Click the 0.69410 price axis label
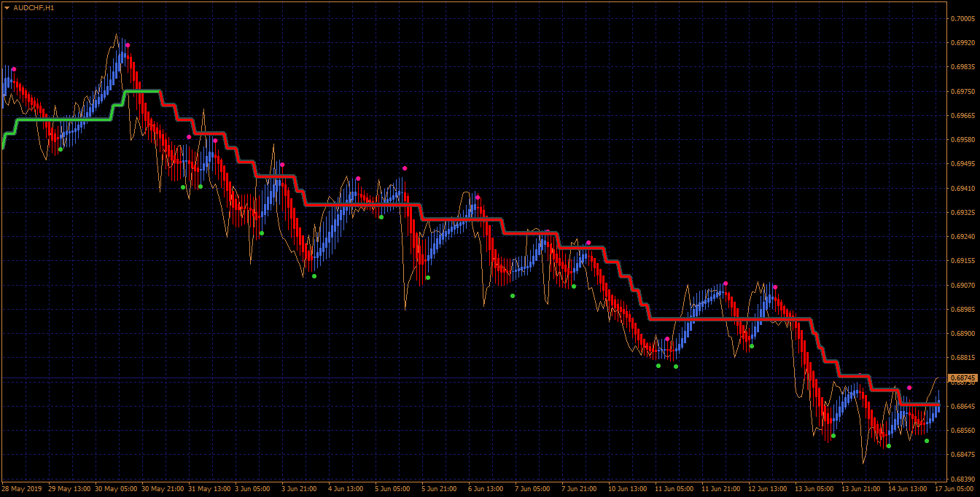 coord(962,188)
